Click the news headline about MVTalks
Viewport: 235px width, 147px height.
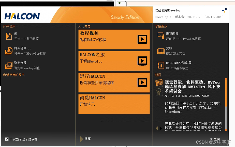click(x=192, y=87)
